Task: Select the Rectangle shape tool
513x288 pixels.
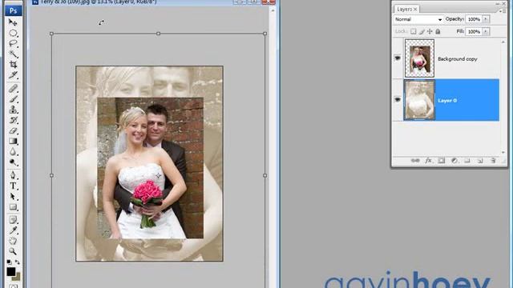Action: pos(13,207)
